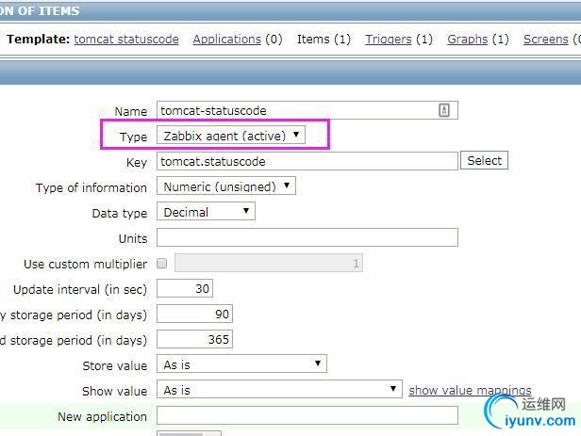The image size is (581, 436).
Task: Click the autofill icon inside the Name field
Action: click(444, 110)
